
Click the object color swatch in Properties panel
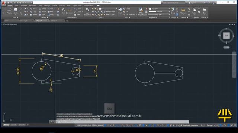(x=150, y=9)
